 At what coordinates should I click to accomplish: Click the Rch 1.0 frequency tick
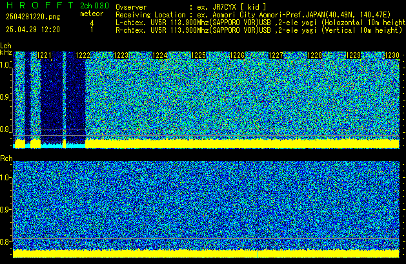5,178
